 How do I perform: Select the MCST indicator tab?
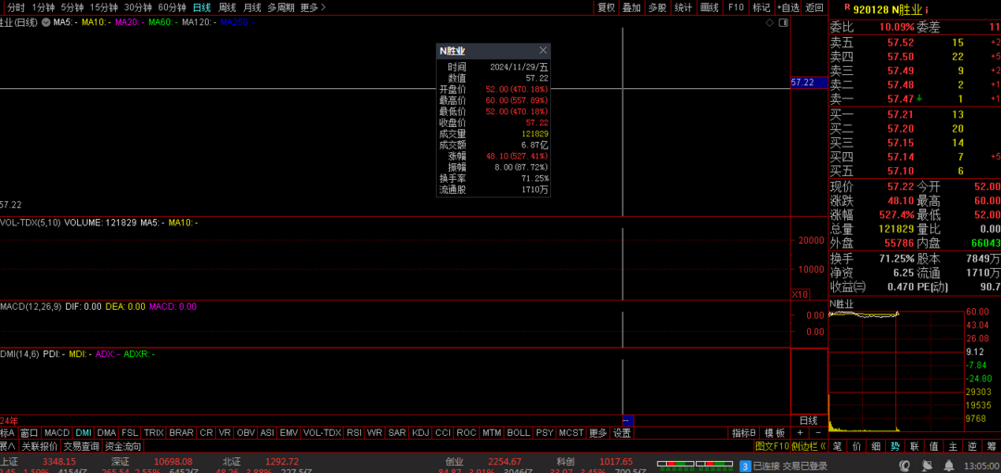(x=571, y=433)
